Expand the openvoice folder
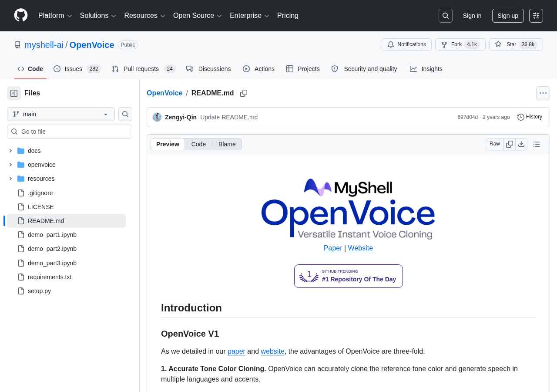The height and width of the screenshot is (392, 557). (x=10, y=165)
